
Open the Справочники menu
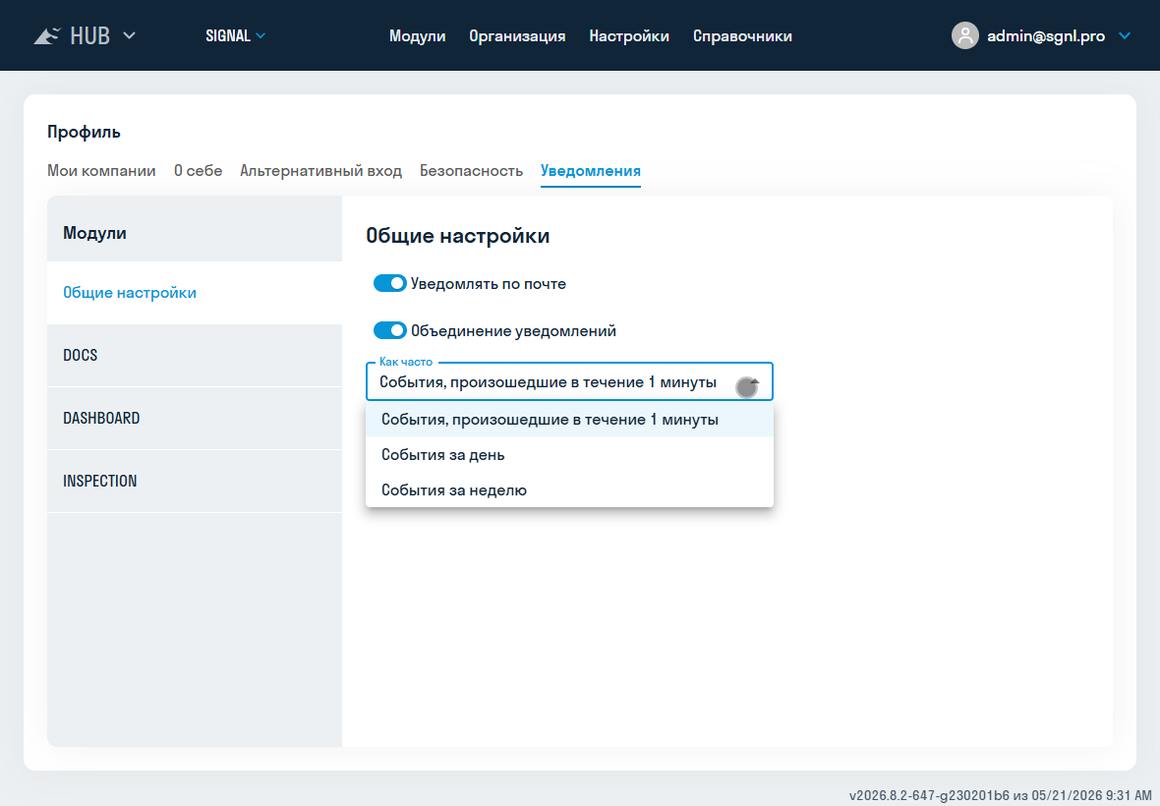[742, 35]
